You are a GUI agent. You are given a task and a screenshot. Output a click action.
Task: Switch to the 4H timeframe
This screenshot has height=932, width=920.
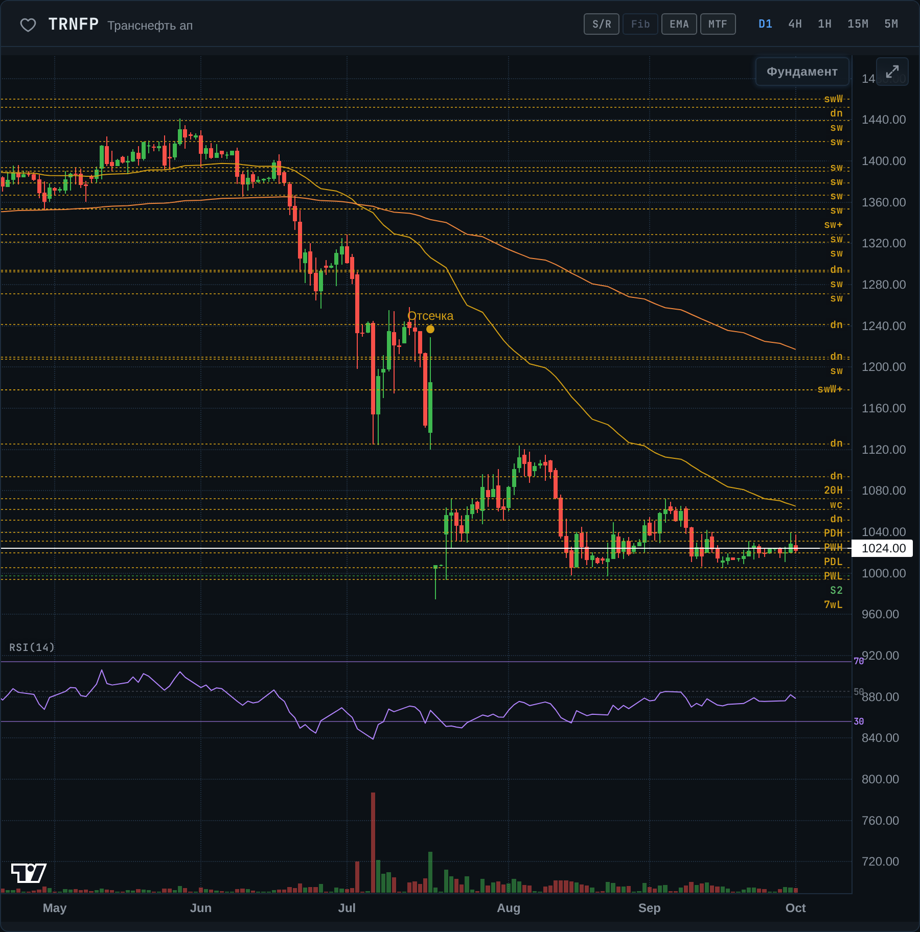[795, 24]
